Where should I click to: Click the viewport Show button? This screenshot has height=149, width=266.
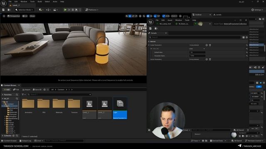point(32,16)
